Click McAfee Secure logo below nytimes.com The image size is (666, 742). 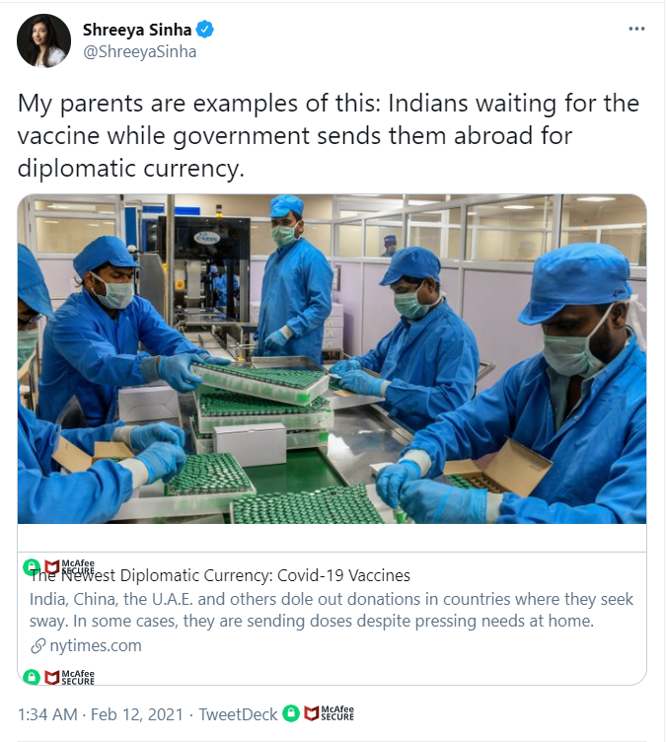coord(70,677)
